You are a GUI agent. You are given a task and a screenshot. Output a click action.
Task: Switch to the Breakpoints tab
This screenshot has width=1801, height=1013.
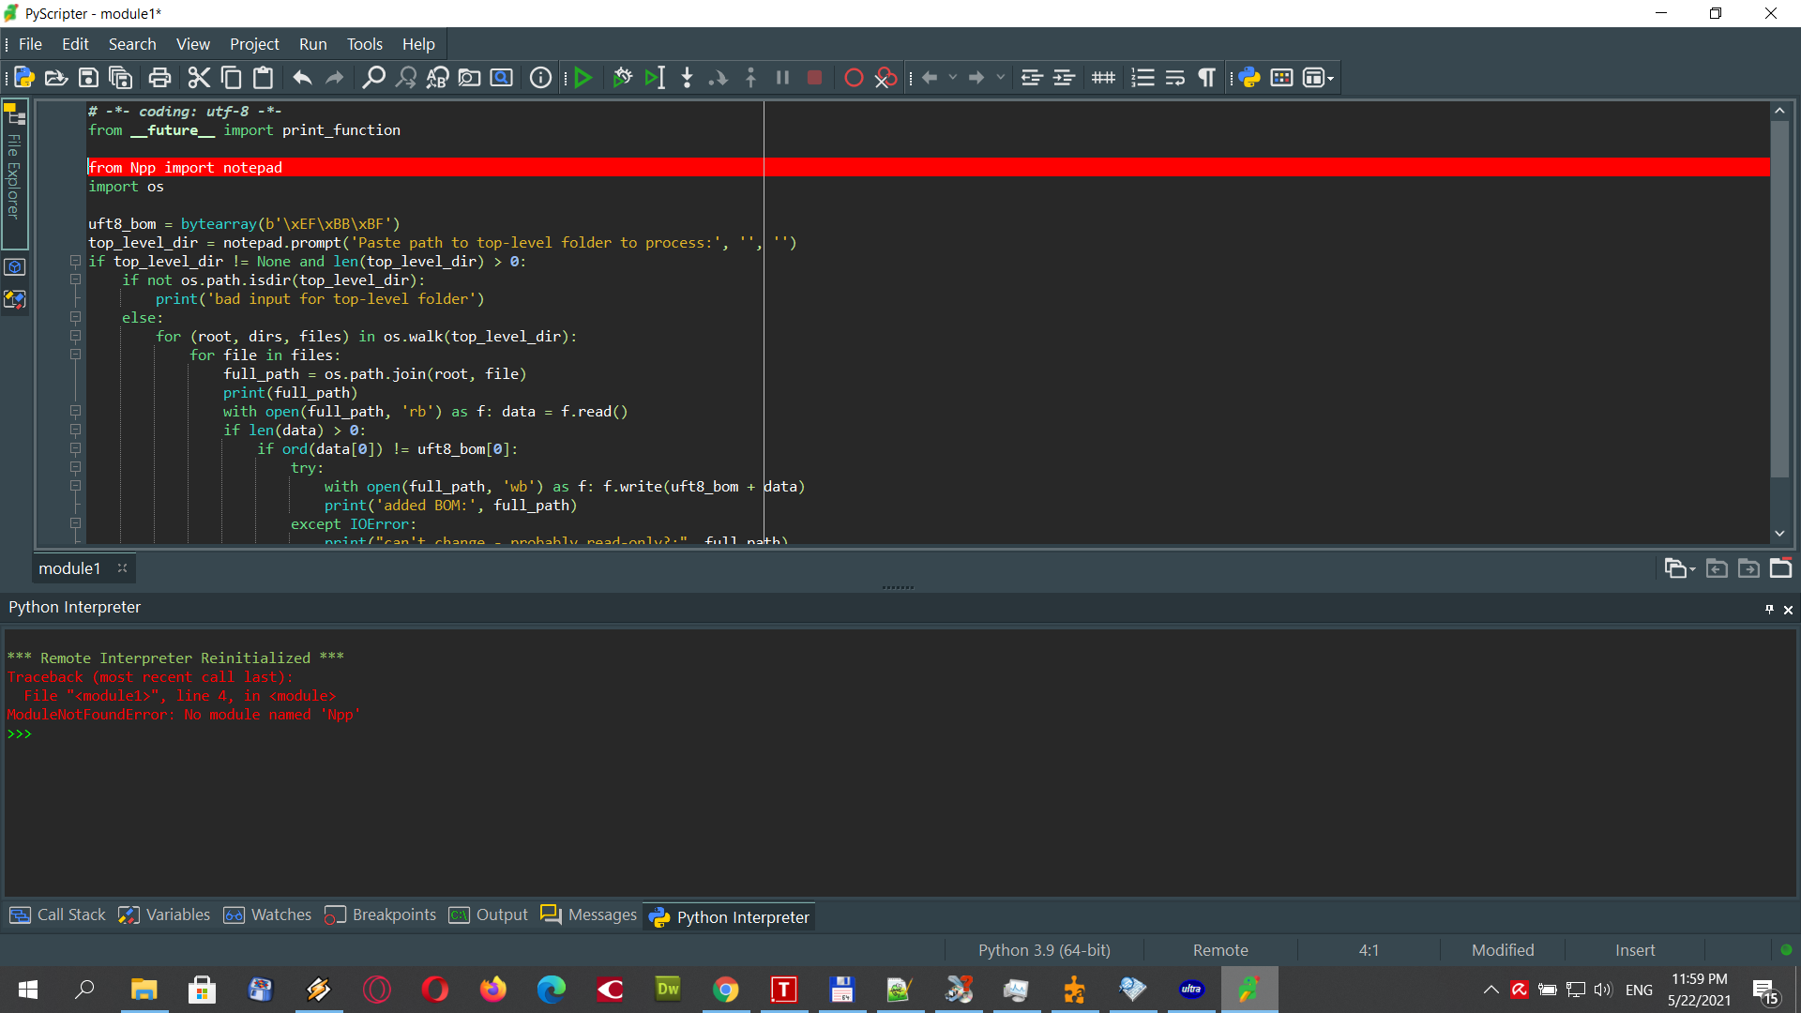(380, 915)
